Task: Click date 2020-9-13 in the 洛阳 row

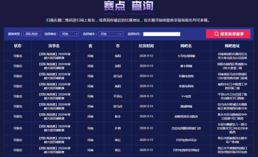Action: 146,66
